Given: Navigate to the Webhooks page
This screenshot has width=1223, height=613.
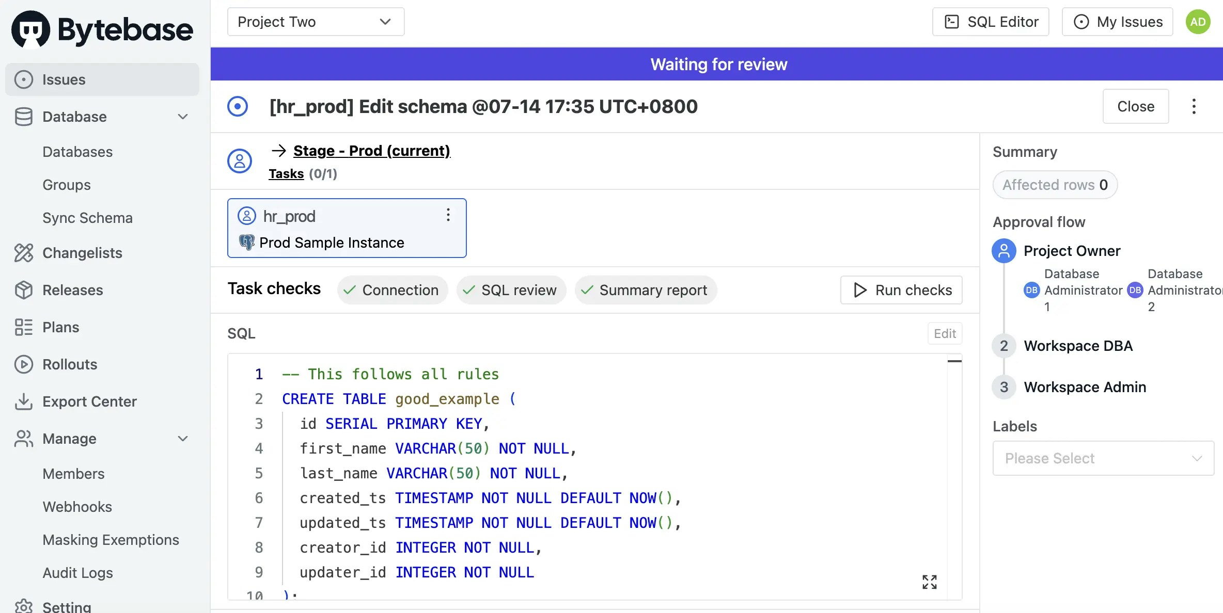Looking at the screenshot, I should [77, 507].
